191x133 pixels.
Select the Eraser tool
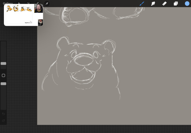(x=164, y=4)
